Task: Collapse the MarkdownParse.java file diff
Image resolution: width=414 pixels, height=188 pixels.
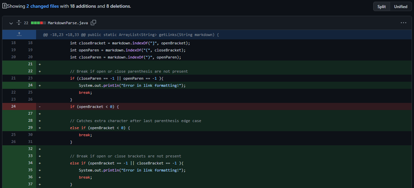Action: click(11, 23)
